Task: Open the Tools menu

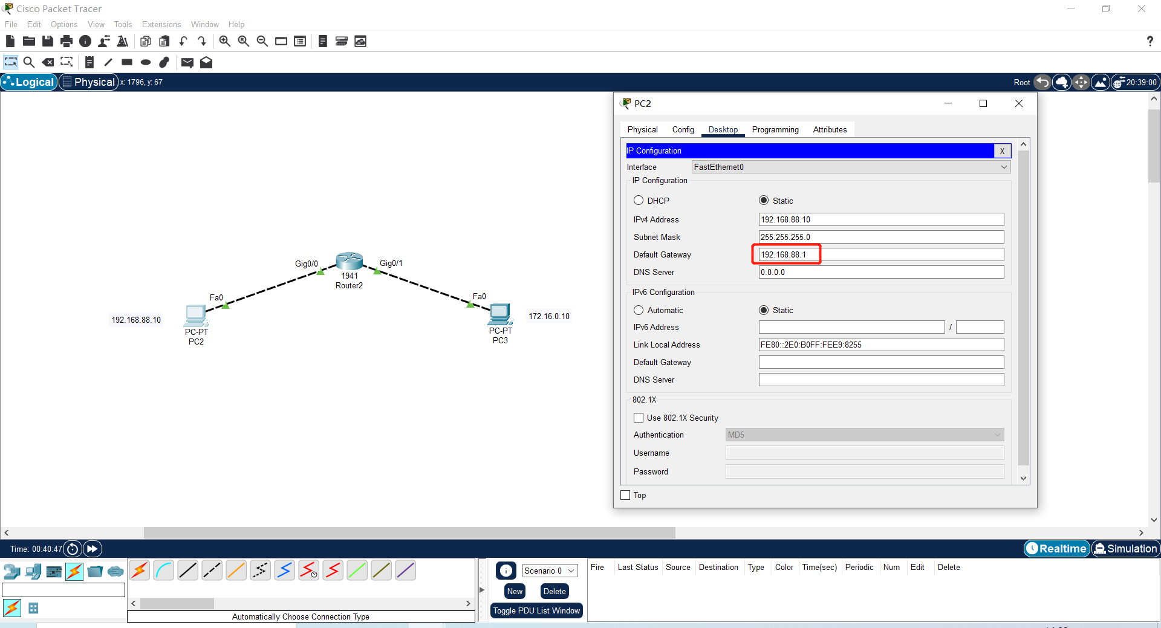Action: click(x=123, y=24)
